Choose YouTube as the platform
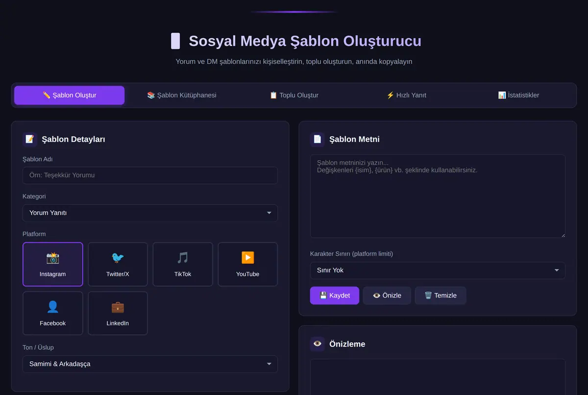 [x=248, y=264]
